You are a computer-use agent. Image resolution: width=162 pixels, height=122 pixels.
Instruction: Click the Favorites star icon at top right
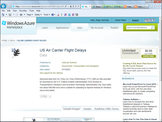point(155,6)
